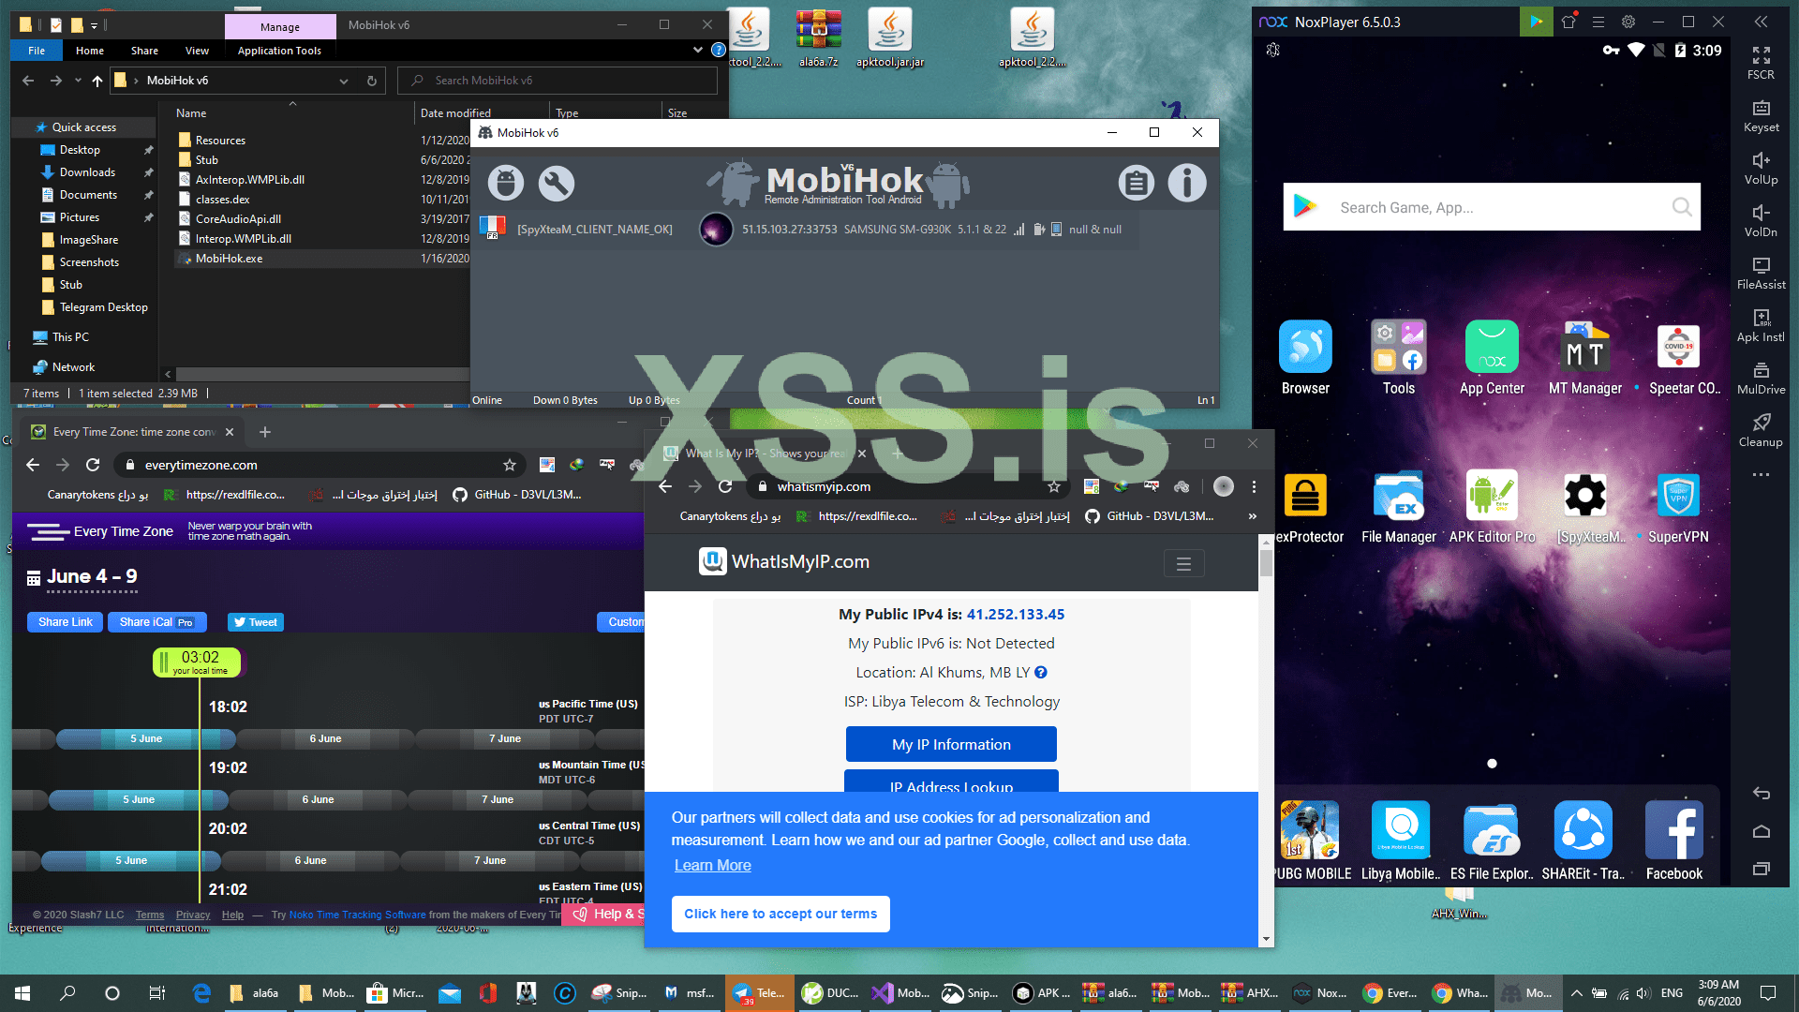Toggle WhatIsMyIP hamburger menu
The image size is (1799, 1012).
[x=1183, y=563]
